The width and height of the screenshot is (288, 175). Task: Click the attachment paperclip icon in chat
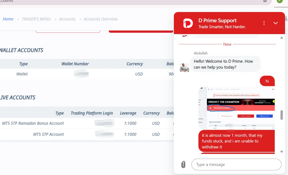(x=183, y=164)
